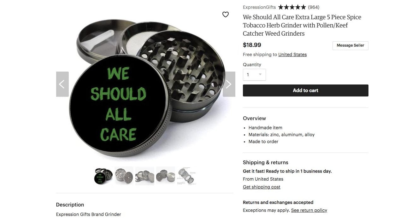This screenshot has height=221, width=412.
Task: Select second thumbnail of open grinder
Action: point(124,176)
